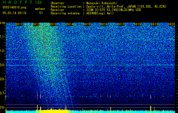Click the 0816 time marker

(104, 24)
